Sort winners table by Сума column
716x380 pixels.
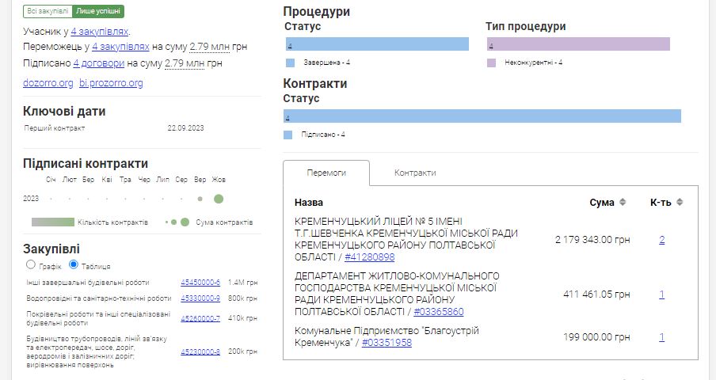[623, 203]
